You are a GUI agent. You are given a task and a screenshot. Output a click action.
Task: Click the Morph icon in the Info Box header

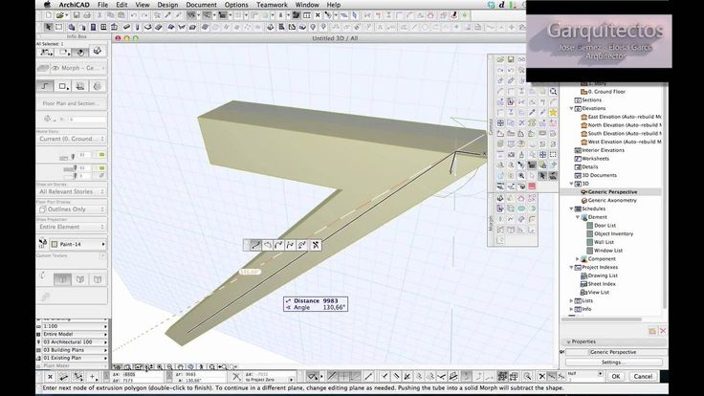pyautogui.click(x=98, y=52)
